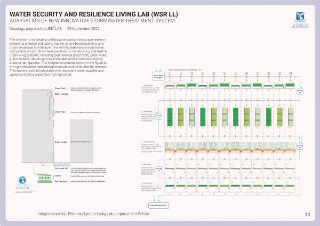The image size is (320, 226).
Task: Click the storage tank box beside green facades
Action: [x=300, y=146]
